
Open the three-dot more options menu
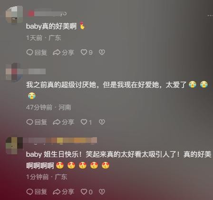tap(210, 16)
